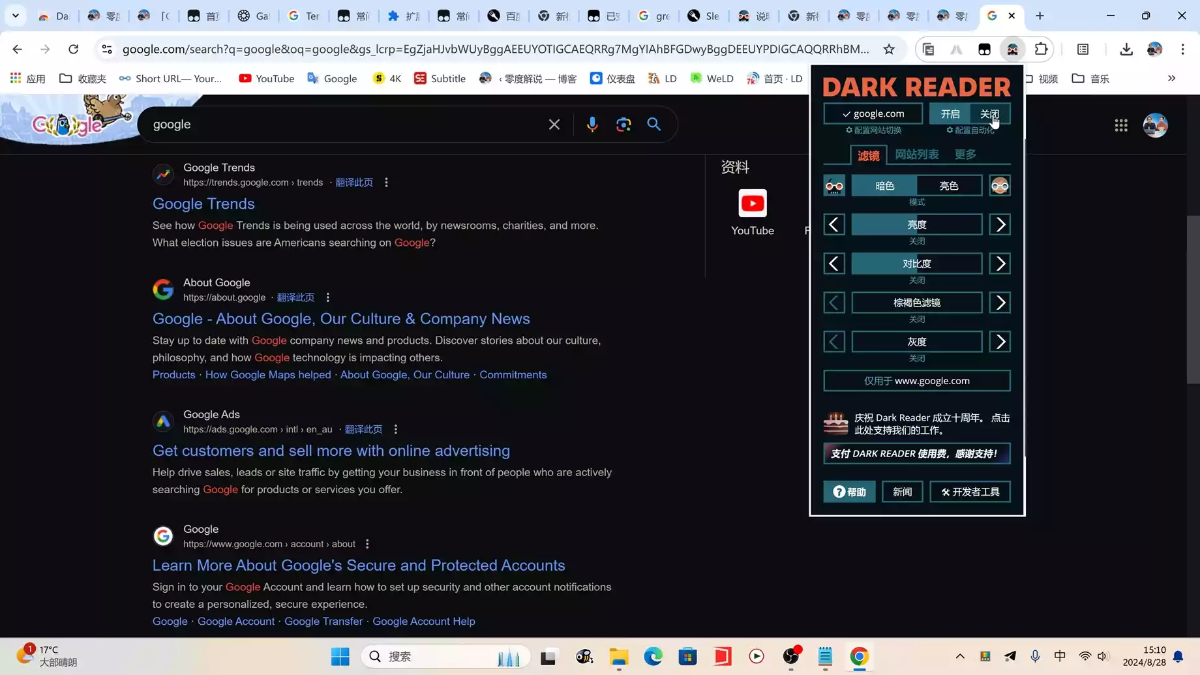Bookmark this page with the star icon
Viewport: 1200px width, 675px height.
tap(888, 50)
